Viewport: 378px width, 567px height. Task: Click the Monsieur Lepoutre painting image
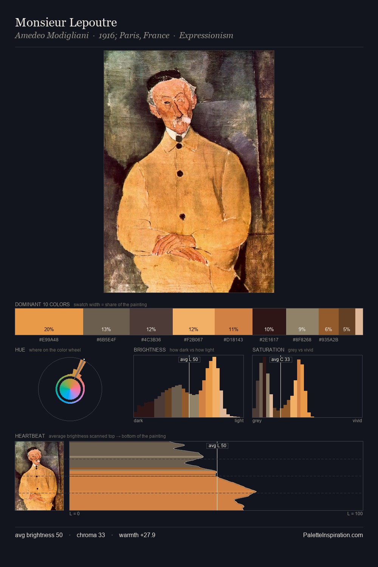coord(189,172)
